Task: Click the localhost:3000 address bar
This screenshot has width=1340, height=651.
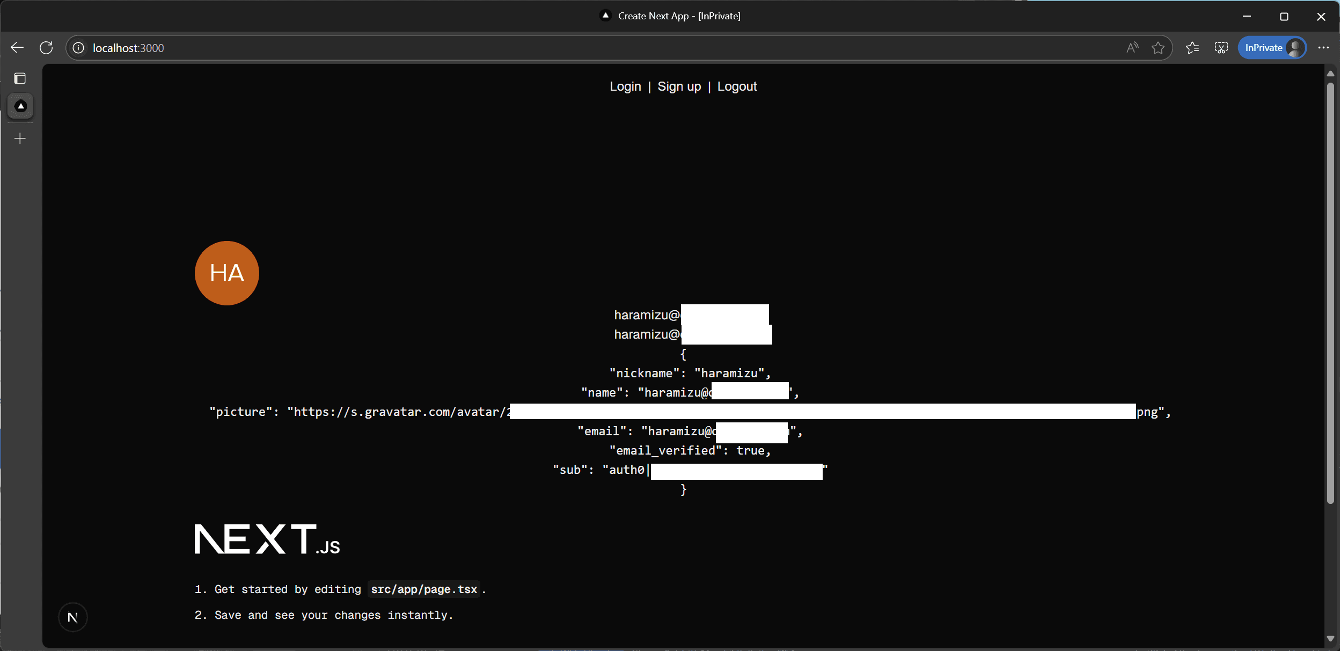Action: point(590,48)
